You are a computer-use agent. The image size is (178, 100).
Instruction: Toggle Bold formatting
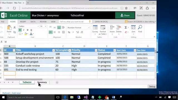pyautogui.click(x=20, y=30)
